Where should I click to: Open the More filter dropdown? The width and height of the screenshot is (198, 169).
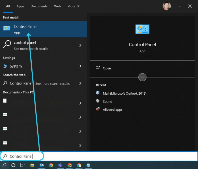73,6
